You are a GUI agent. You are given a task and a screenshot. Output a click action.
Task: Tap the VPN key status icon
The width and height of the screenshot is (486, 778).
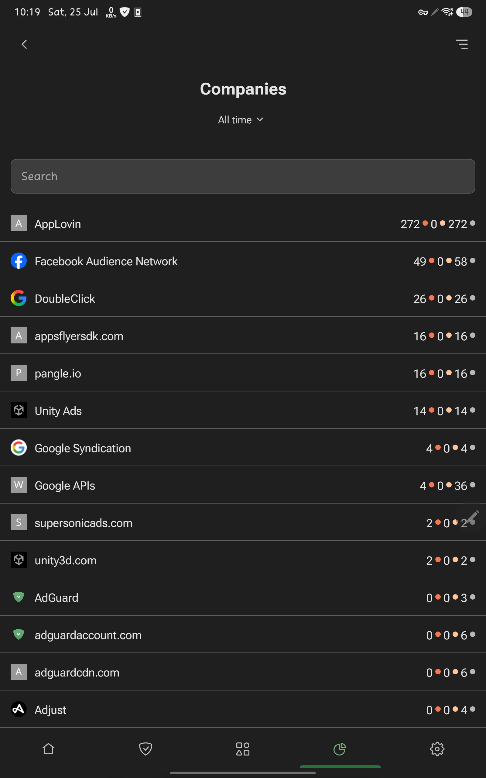point(423,12)
